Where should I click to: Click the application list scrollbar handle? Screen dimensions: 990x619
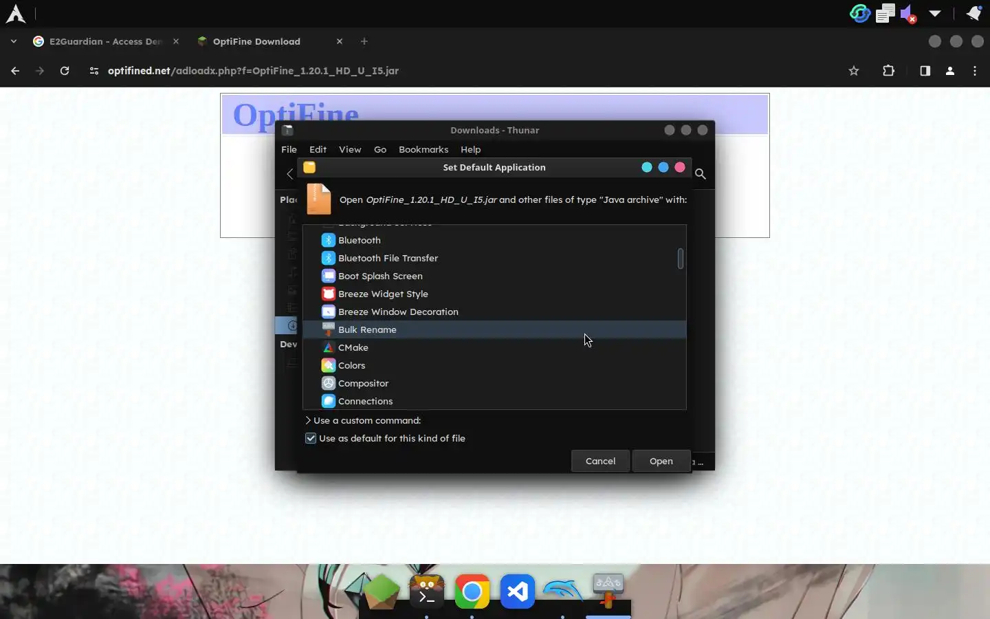681,259
